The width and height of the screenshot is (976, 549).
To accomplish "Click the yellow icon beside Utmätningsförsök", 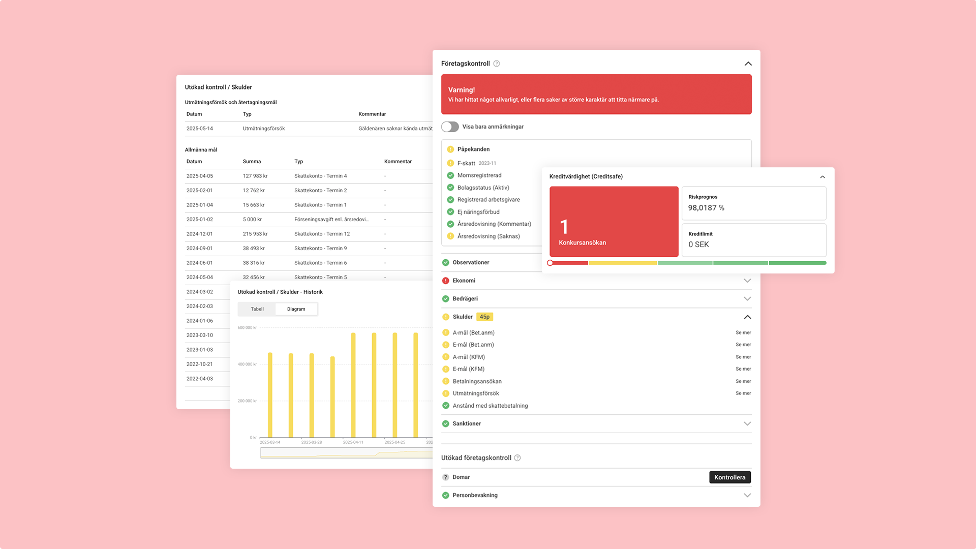I will (446, 393).
